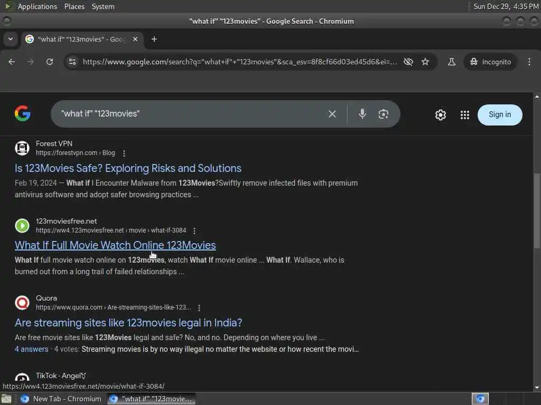Open Quora result options menu
Image resolution: width=541 pixels, height=405 pixels.
199,307
